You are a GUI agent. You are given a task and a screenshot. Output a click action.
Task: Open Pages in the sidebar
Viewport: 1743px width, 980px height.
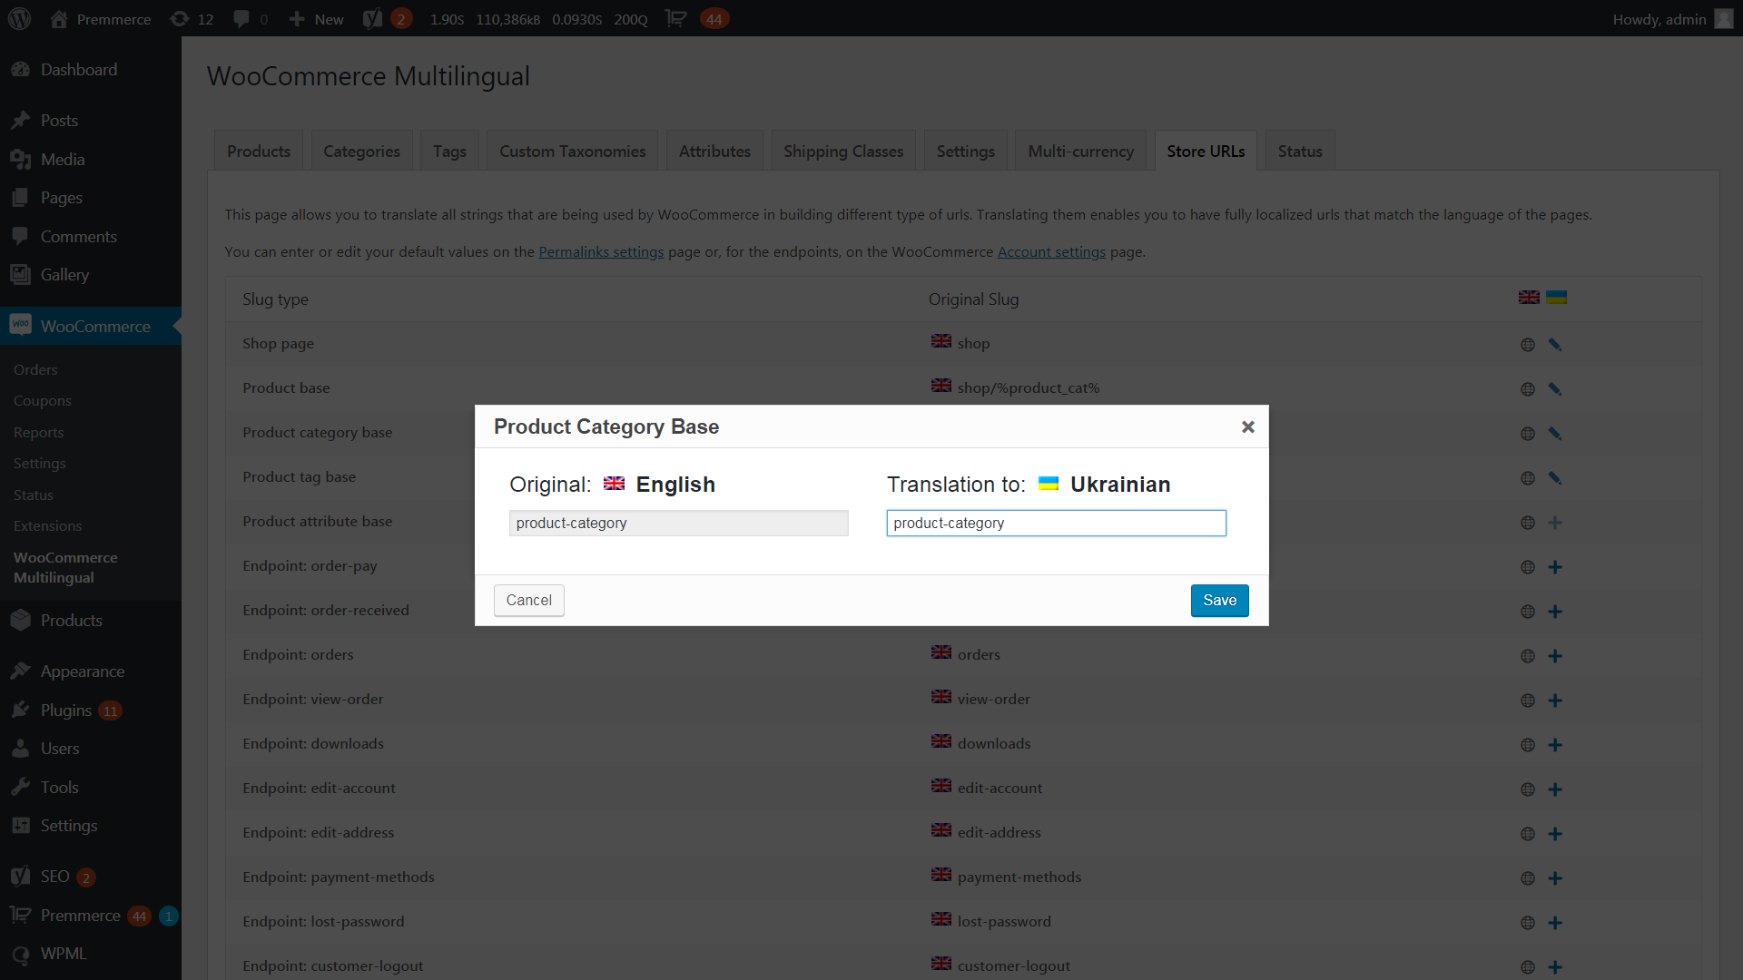pyautogui.click(x=61, y=198)
